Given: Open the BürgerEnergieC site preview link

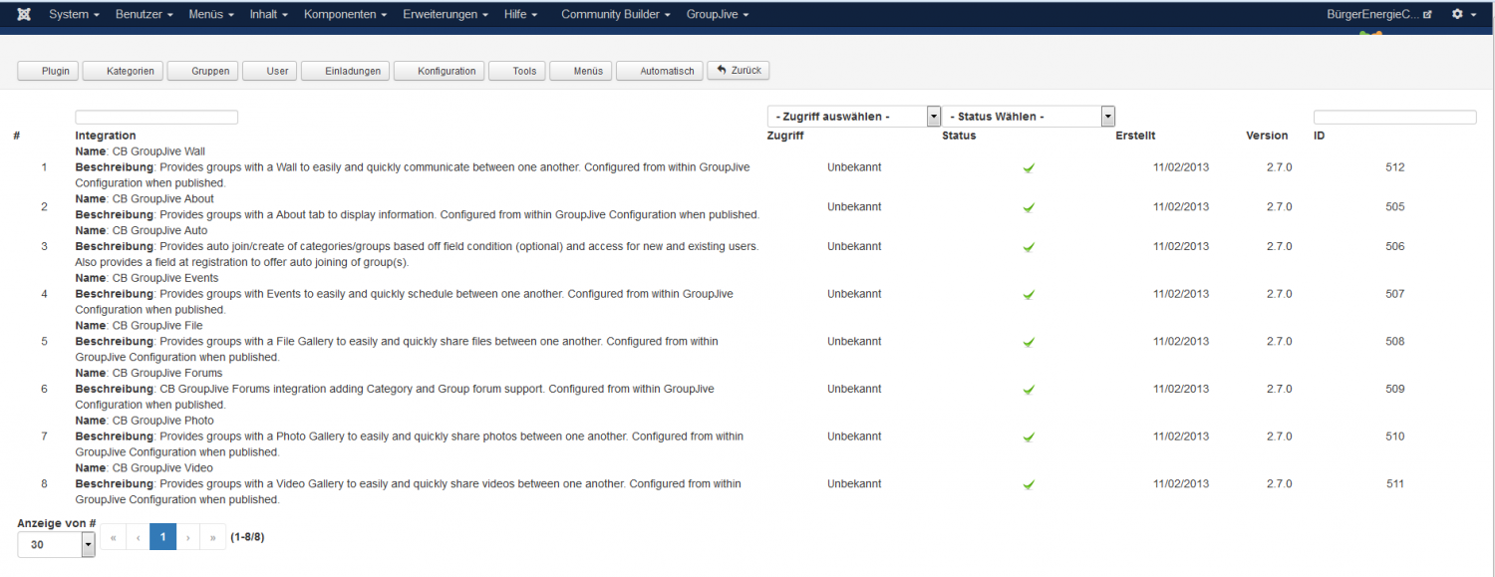Looking at the screenshot, I should click(x=1379, y=15).
